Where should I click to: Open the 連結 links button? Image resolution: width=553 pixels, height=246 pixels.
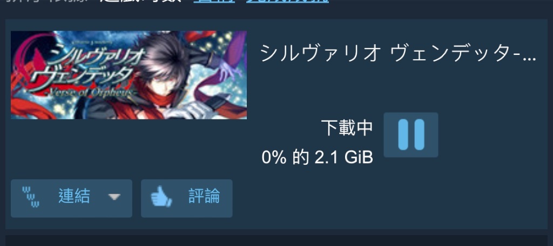tap(72, 198)
